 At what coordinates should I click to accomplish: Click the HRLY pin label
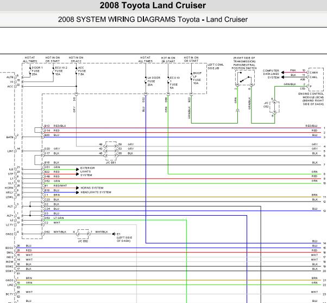(10, 192)
